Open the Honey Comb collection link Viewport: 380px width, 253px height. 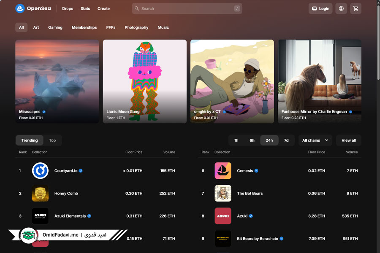(66, 193)
